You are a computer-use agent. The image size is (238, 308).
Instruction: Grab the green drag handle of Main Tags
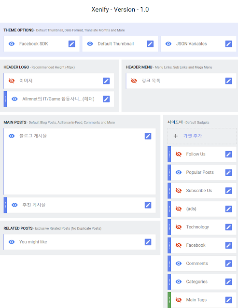pos(169,300)
